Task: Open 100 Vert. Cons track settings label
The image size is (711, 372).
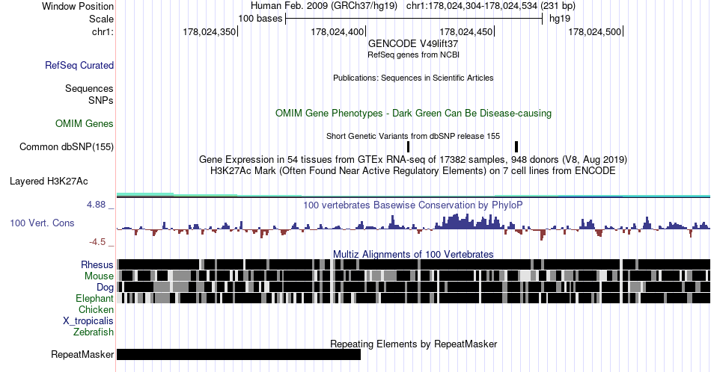Action: pos(42,223)
